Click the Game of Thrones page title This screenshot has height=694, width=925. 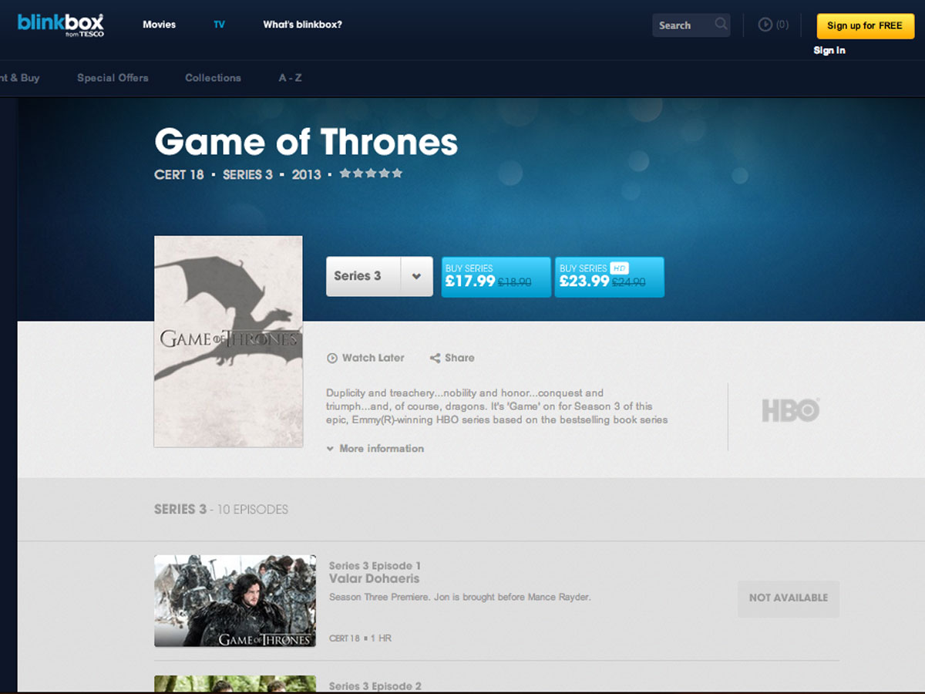pyautogui.click(x=306, y=142)
